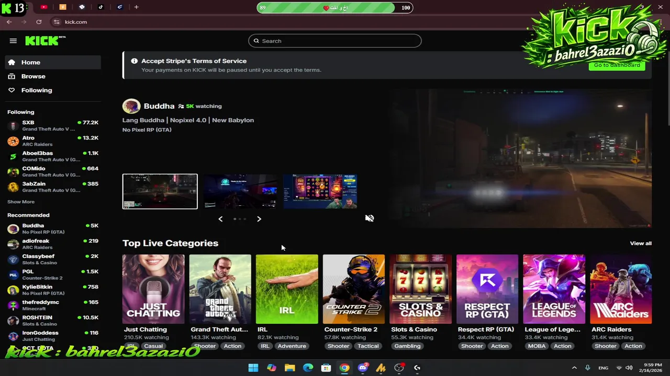Open ROSHTEIN avatar in Recommended
The image size is (670, 376).
click(x=13, y=321)
